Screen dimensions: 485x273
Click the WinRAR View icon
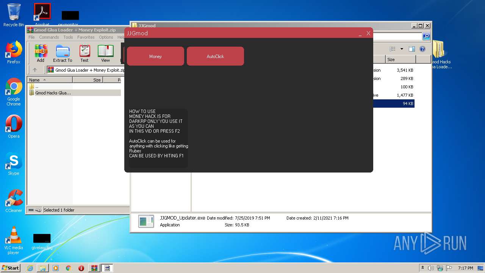[105, 53]
